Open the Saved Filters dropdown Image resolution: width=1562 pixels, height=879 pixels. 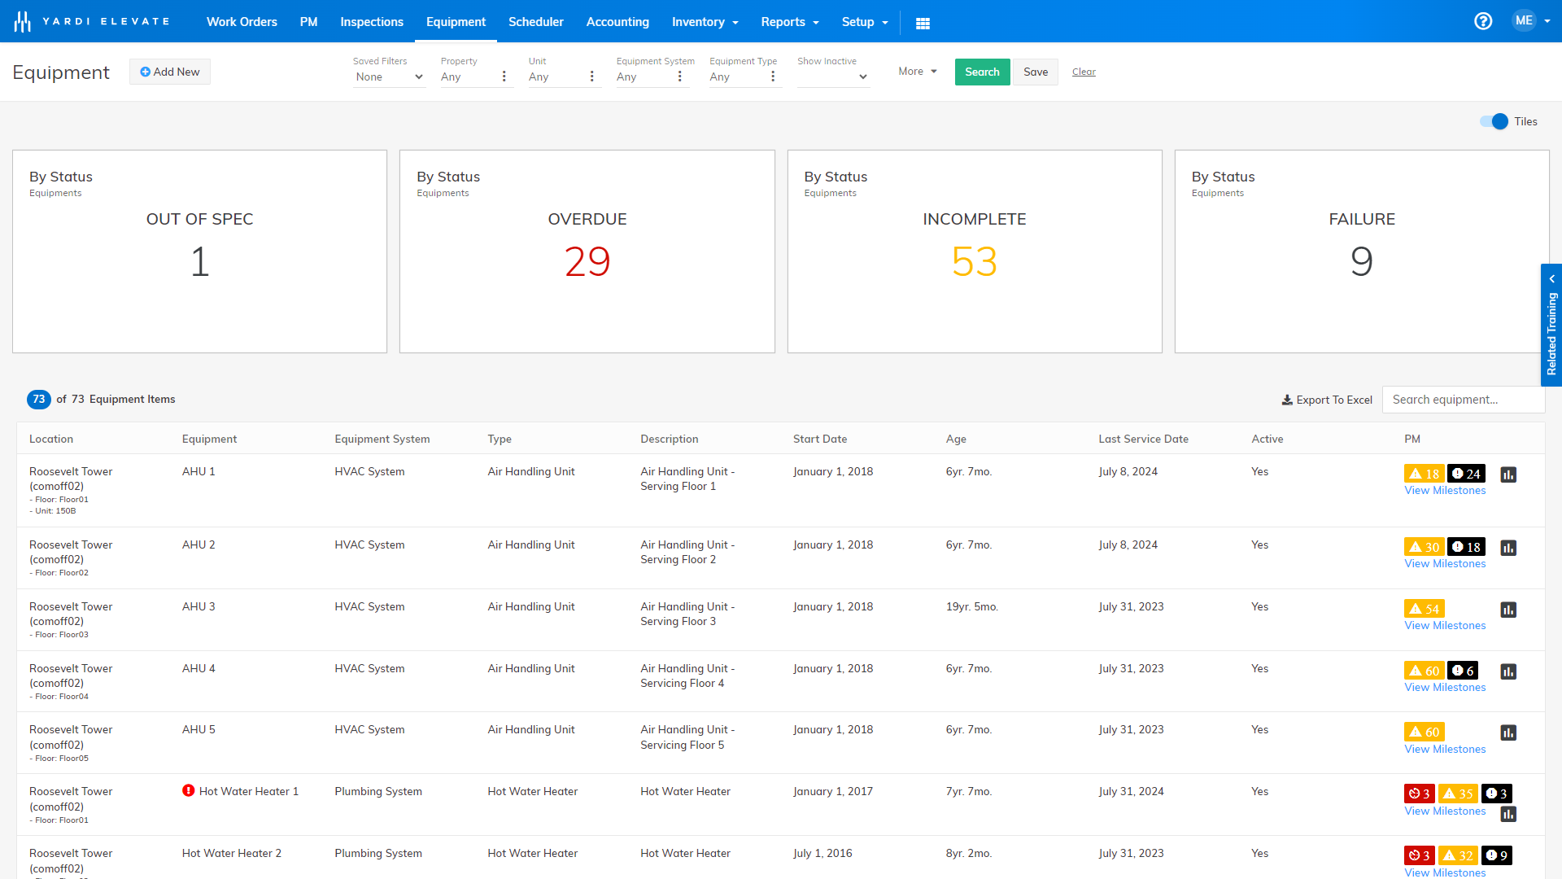point(389,77)
